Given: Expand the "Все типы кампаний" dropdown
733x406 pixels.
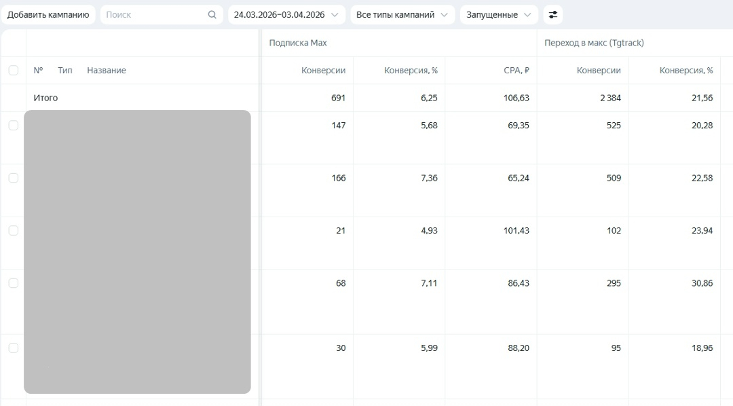Looking at the screenshot, I should (402, 15).
